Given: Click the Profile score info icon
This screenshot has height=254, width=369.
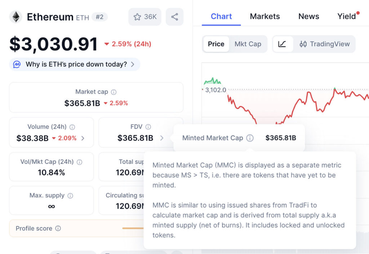Looking at the screenshot, I should click(x=58, y=228).
